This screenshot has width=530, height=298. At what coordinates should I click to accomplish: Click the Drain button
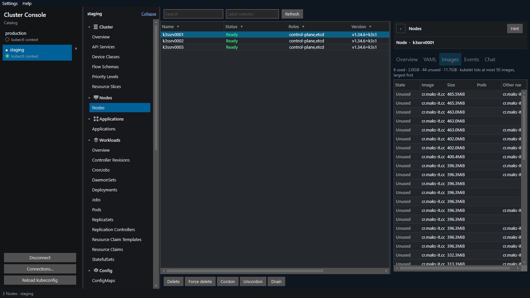click(277, 281)
